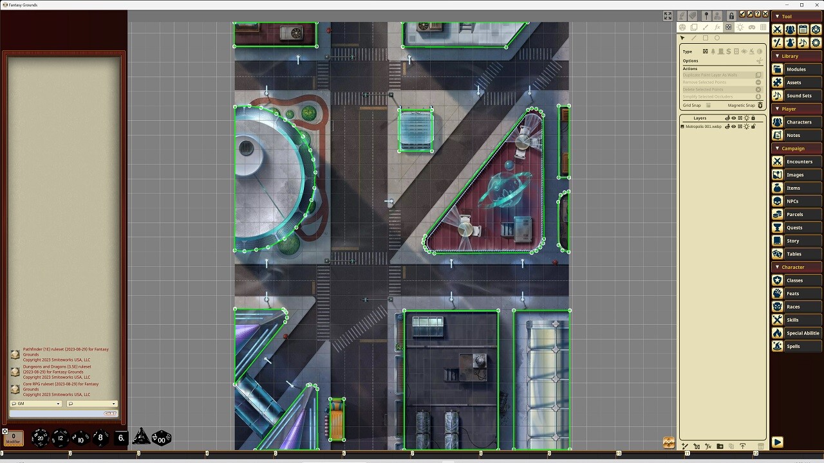The image size is (824, 463).
Task: Click the unlock image padlock icon
Action: (731, 16)
